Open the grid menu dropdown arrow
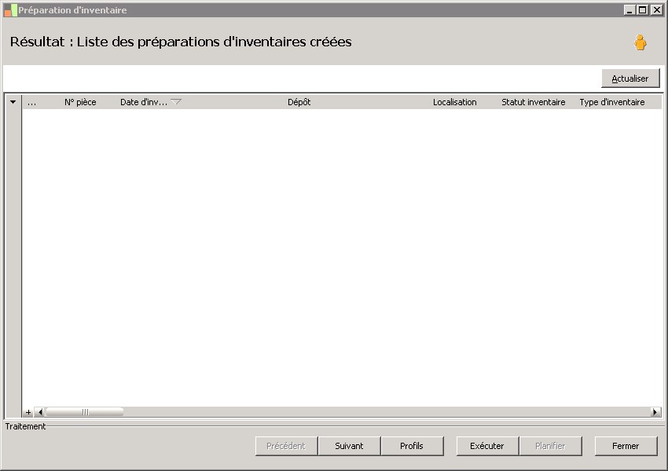This screenshot has height=471, width=668. (x=13, y=102)
